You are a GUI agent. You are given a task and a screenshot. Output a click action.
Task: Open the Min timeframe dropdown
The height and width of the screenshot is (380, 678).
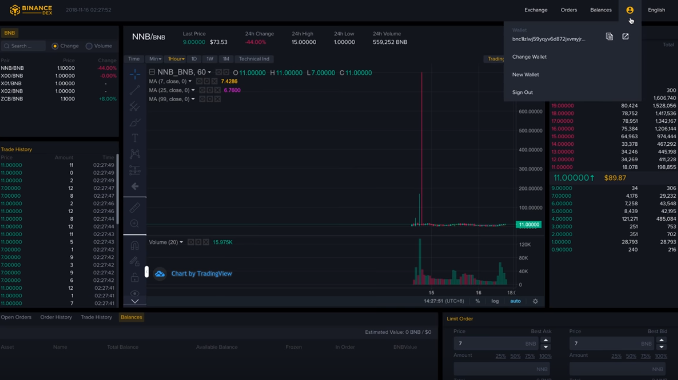coord(155,59)
